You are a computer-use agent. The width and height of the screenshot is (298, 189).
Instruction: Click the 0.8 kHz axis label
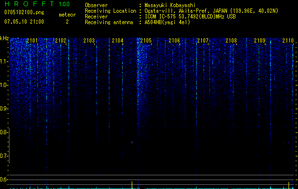click(3, 132)
